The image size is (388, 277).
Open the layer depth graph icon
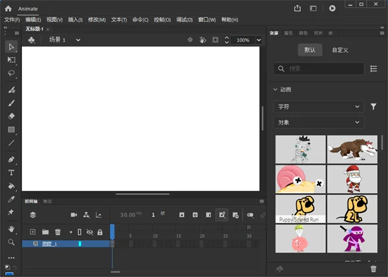tap(98, 215)
